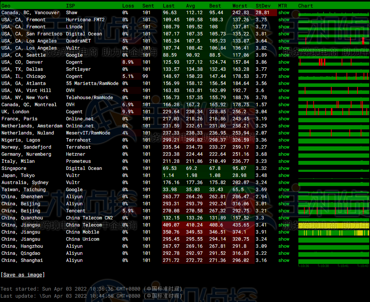Show MTR for Taiwan Taichung Google
Image resolution: width=370 pixels, height=302 pixels.
point(283,190)
